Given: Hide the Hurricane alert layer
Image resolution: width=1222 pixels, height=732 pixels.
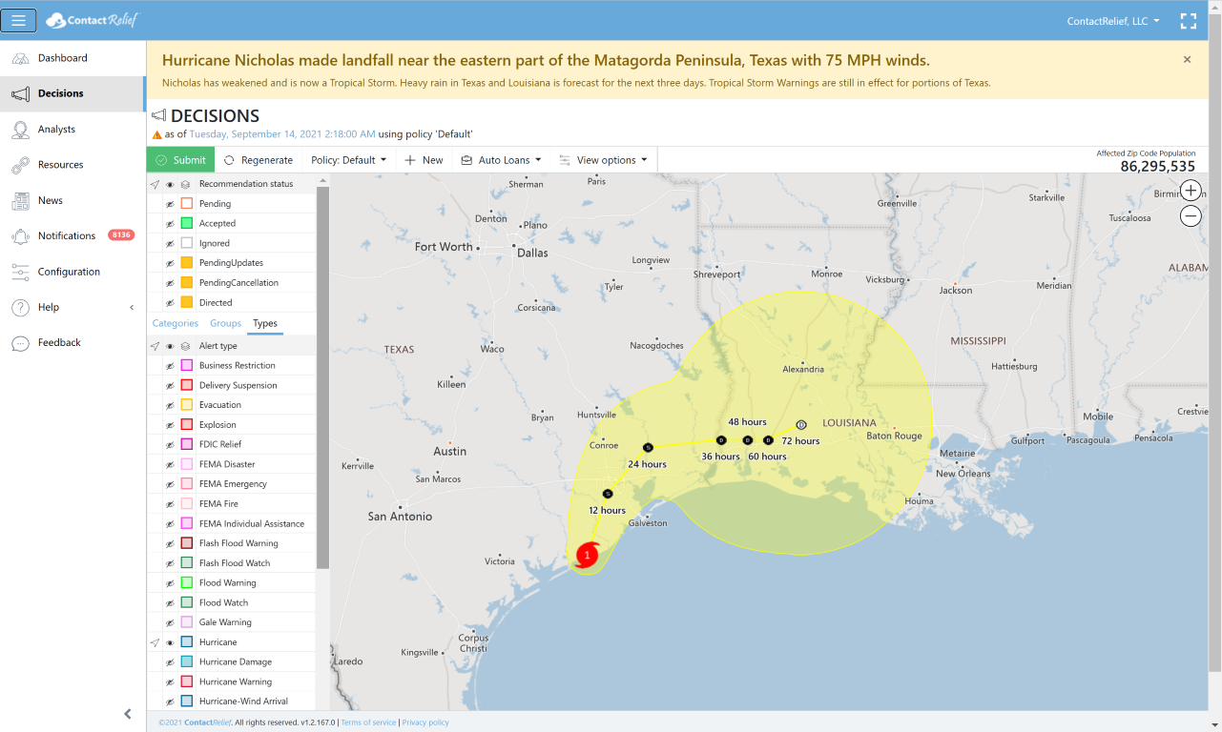Looking at the screenshot, I should 170,642.
